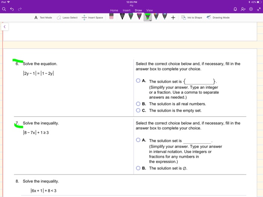Click question 6 solution set answer box
The image size is (263, 197).
[x=199, y=81]
